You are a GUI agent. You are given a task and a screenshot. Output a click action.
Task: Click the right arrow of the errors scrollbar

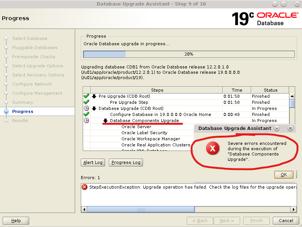click(293, 209)
